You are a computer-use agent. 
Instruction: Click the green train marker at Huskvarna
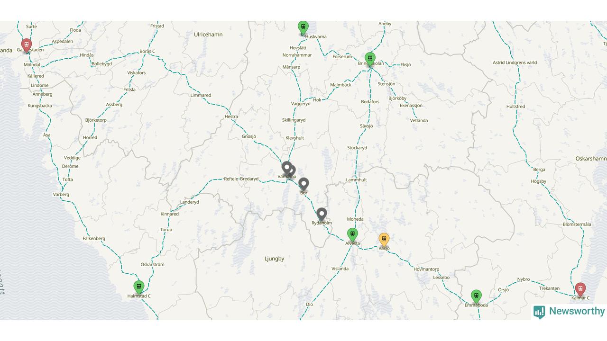pyautogui.click(x=303, y=27)
